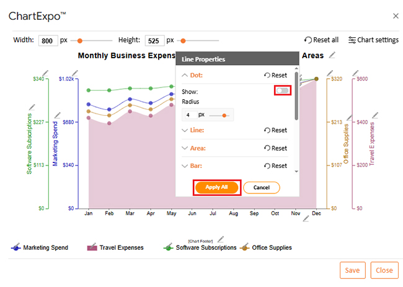This screenshot has width=403, height=287.
Task: Open Chart settings sliders icon
Action: point(352,40)
